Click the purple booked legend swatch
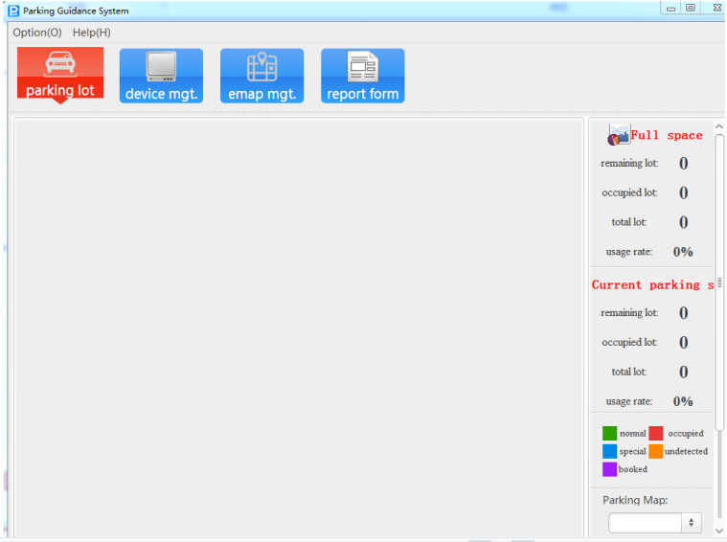The width and height of the screenshot is (727, 542). [x=609, y=469]
